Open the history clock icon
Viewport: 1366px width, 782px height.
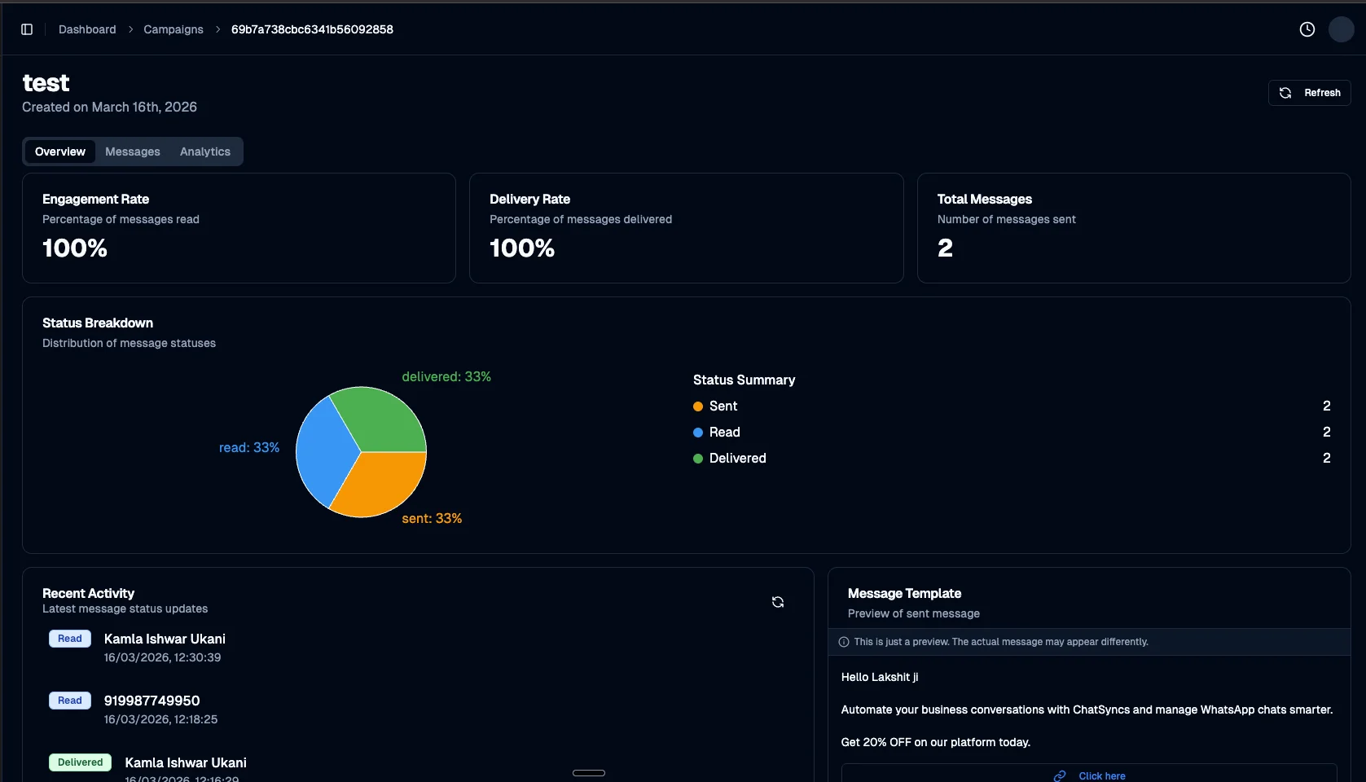[x=1307, y=29]
